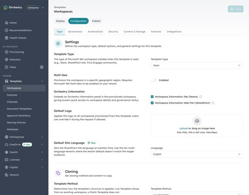This screenshot has height=195, width=249.
Task: Expand the Workspaces sidebar group chevron
Action: pos(42,137)
